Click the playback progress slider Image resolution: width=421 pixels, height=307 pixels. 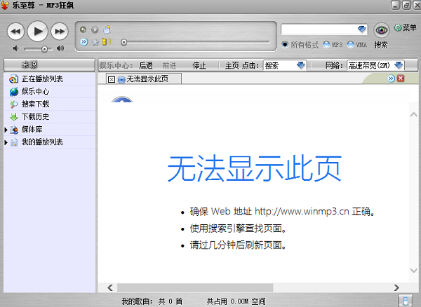[196, 43]
